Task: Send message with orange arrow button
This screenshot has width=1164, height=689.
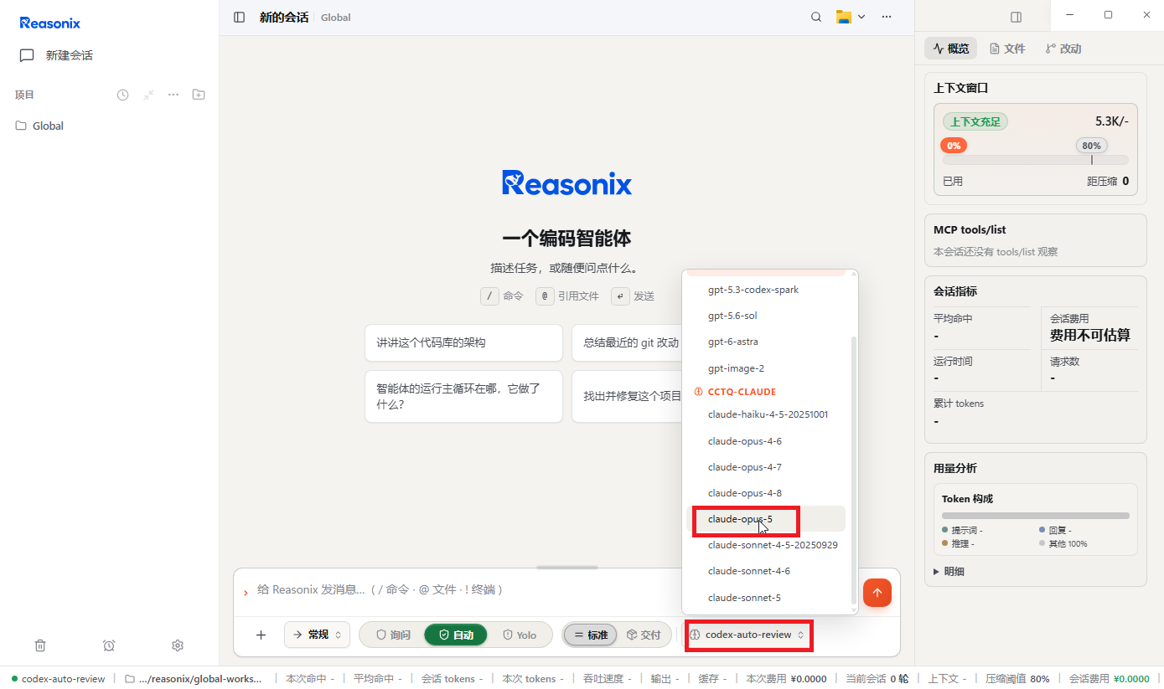Action: [877, 593]
